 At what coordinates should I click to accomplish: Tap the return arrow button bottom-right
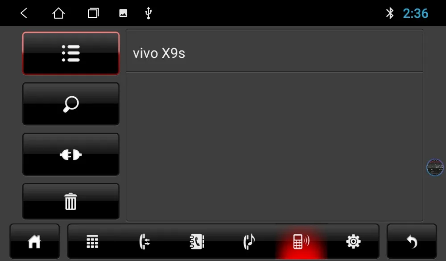(412, 242)
